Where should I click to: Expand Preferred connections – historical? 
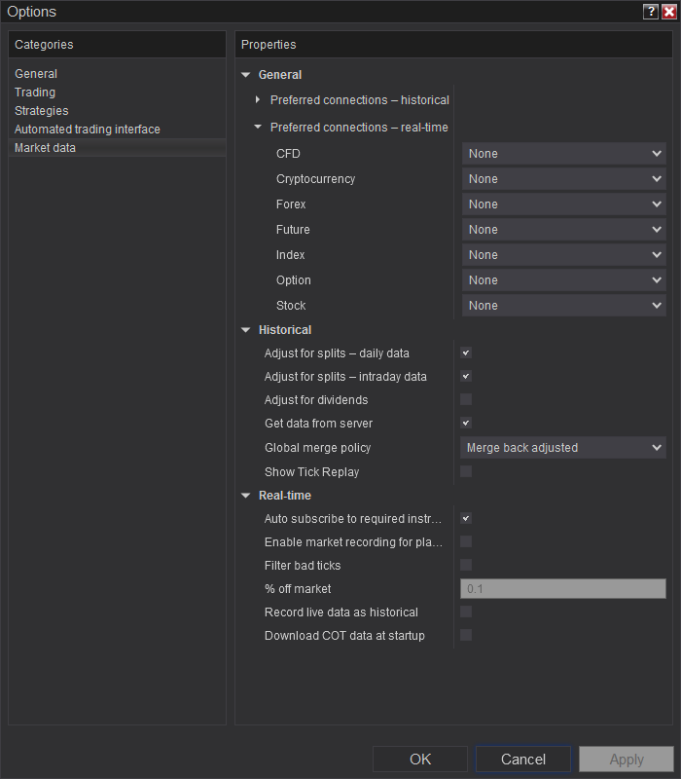coord(258,100)
